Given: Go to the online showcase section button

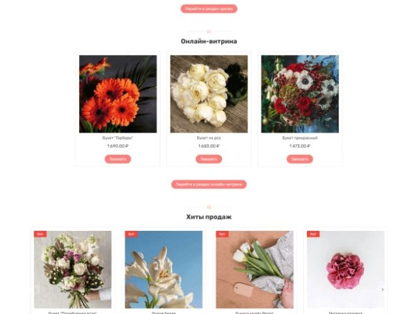Looking at the screenshot, I should tap(209, 184).
